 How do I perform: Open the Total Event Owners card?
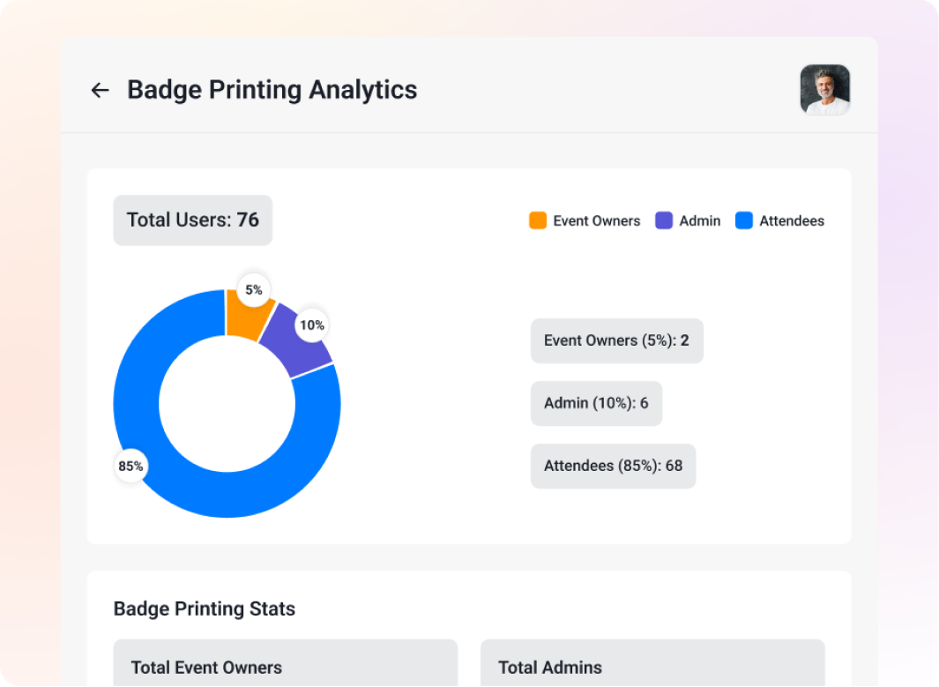(286, 663)
